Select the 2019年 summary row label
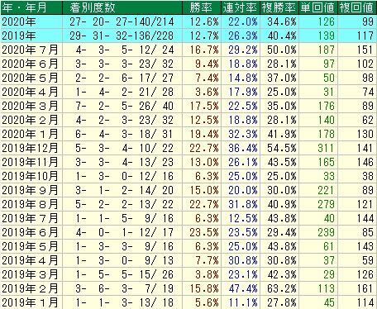 (x=19, y=36)
